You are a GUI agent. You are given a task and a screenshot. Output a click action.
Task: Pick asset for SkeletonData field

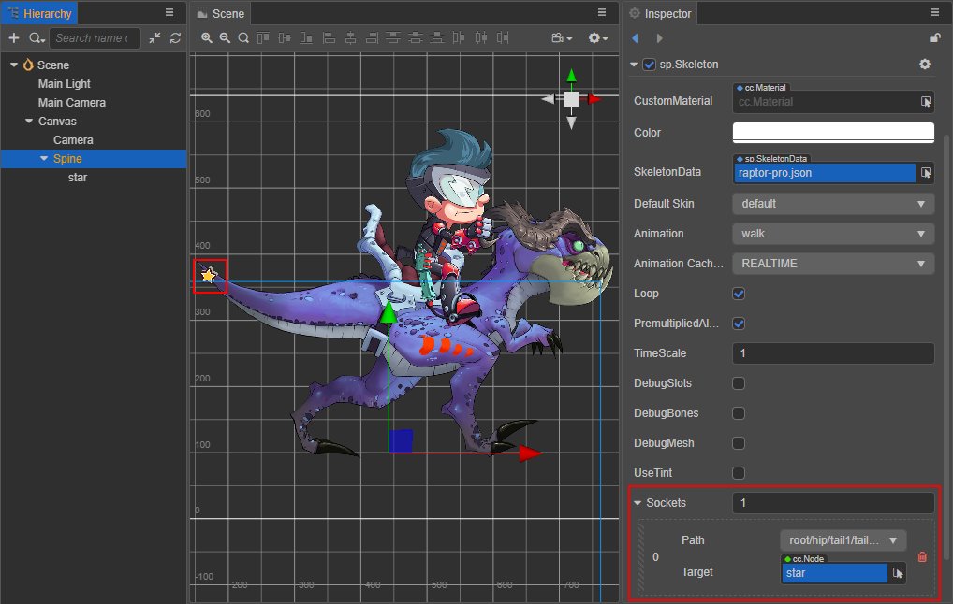[926, 172]
